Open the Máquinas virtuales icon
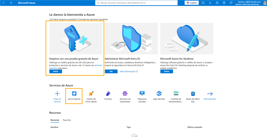267x137 pixels. click(x=142, y=94)
